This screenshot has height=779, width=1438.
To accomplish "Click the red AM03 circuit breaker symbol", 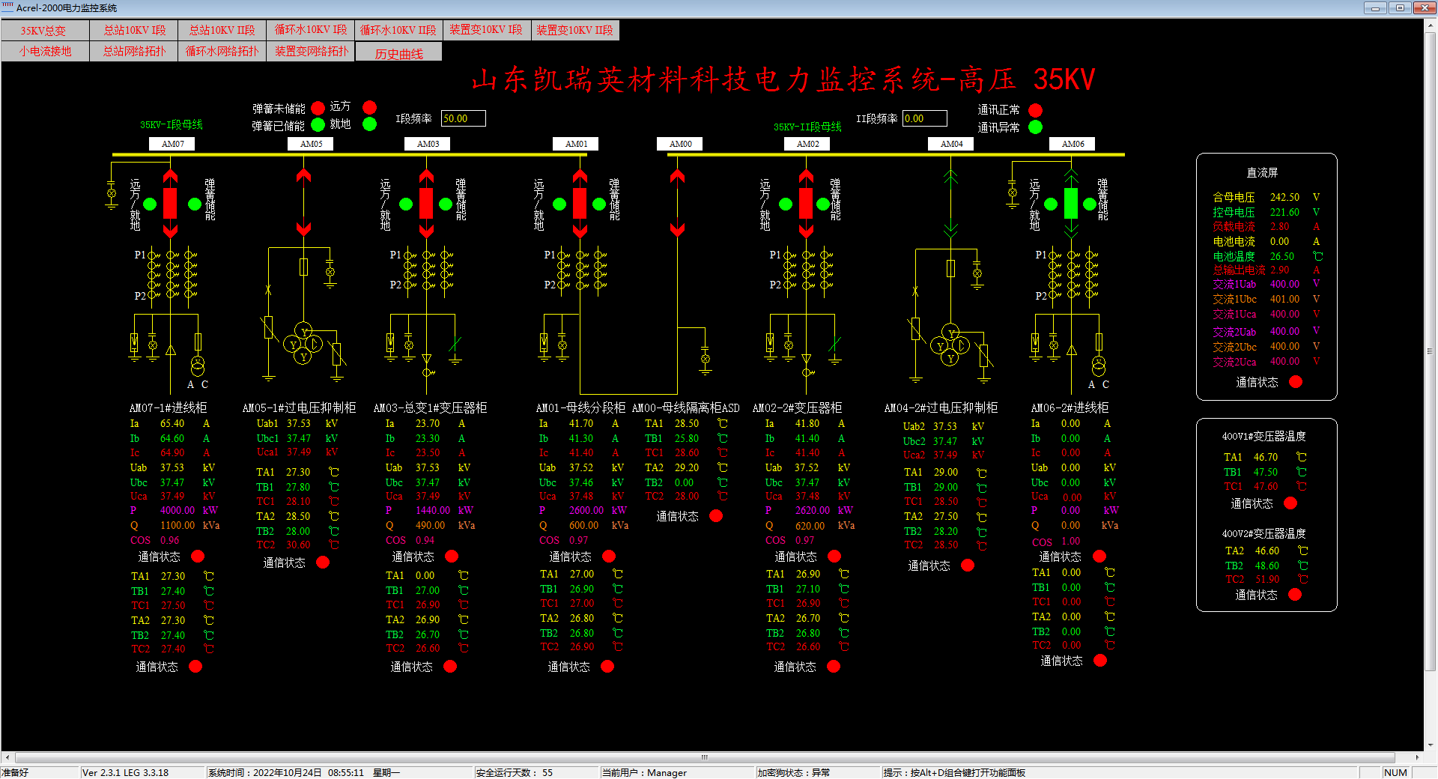I will click(426, 203).
